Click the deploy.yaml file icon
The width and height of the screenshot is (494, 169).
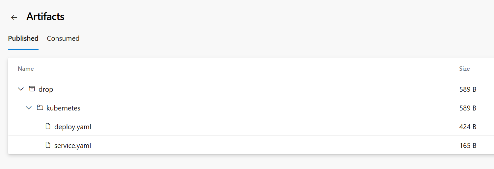(48, 126)
